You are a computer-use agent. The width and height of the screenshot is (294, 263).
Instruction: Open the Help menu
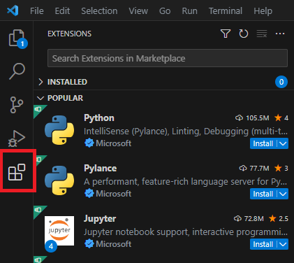[263, 11]
